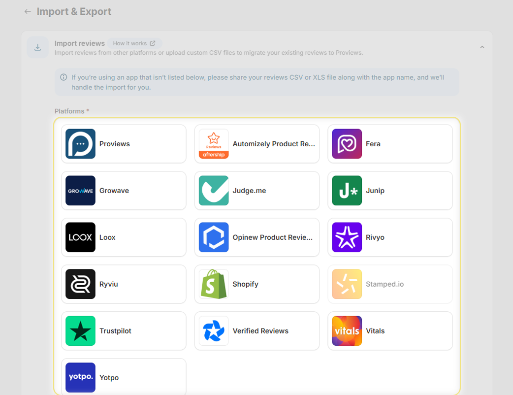
Task: Pick the Loox platform icon
Action: point(80,237)
